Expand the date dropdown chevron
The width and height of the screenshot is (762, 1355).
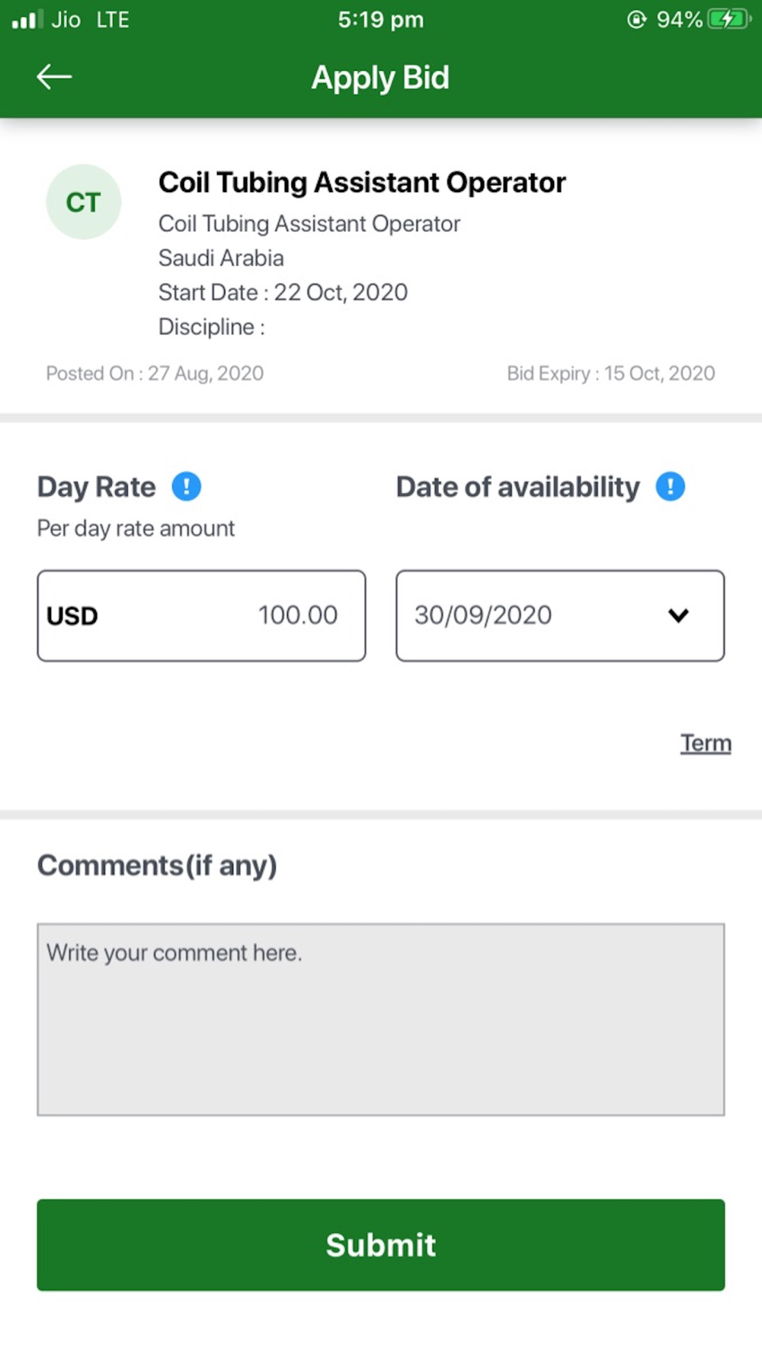(x=678, y=615)
